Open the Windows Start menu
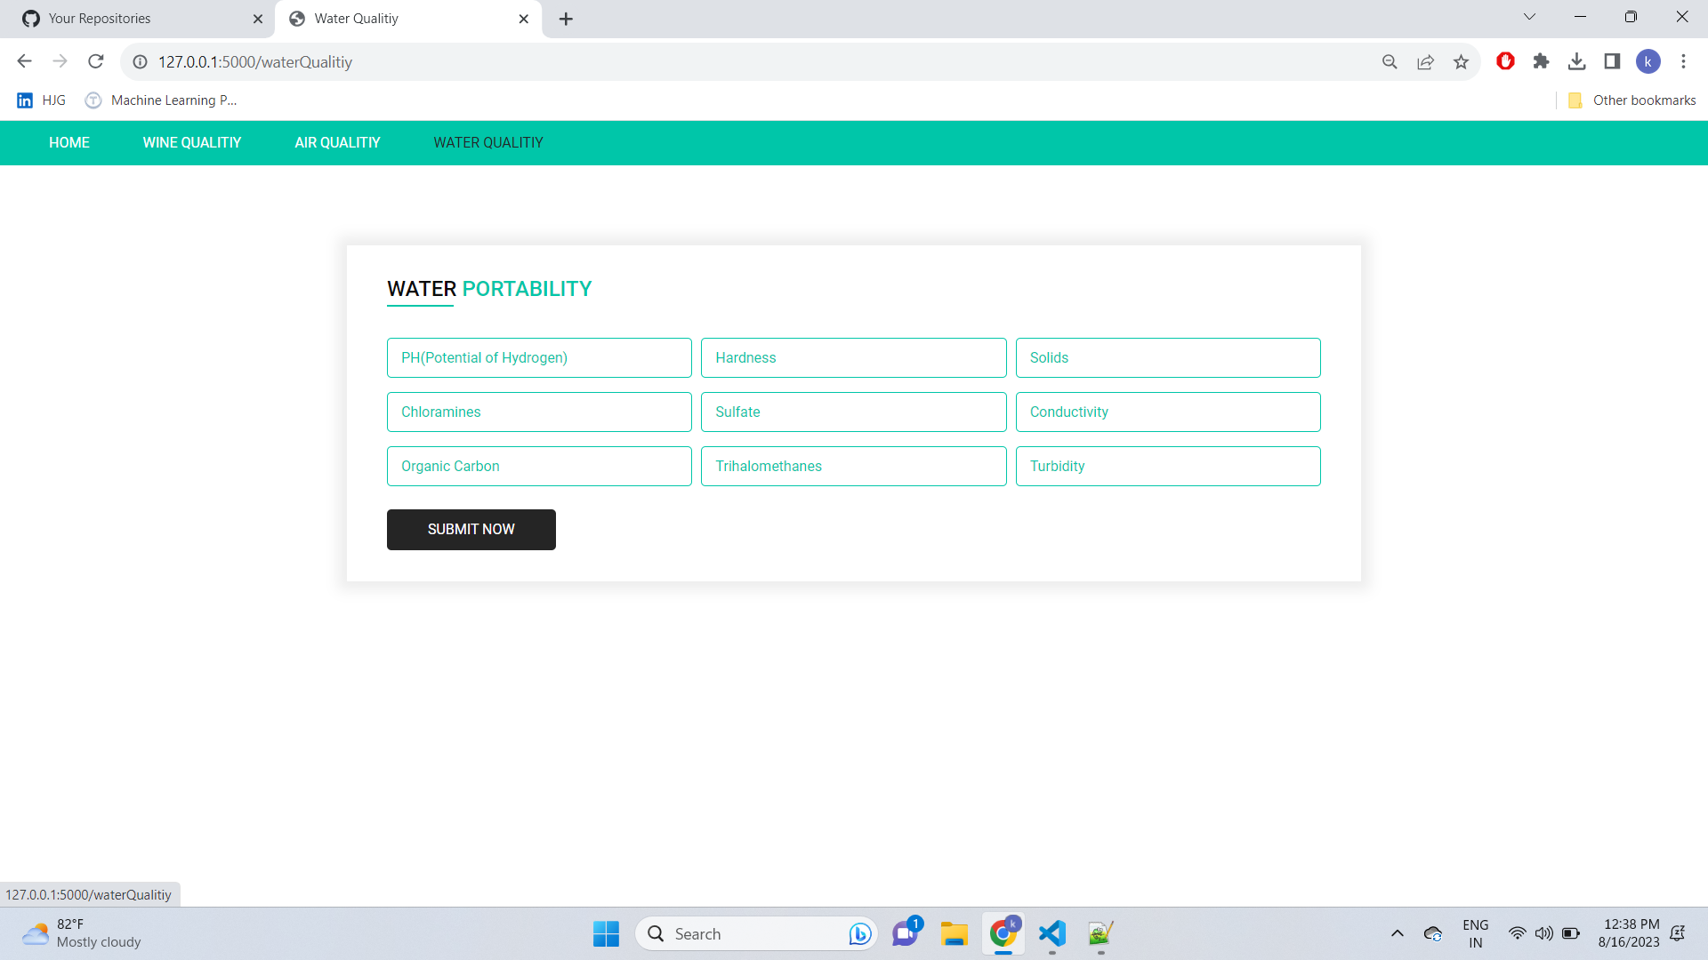 point(606,933)
